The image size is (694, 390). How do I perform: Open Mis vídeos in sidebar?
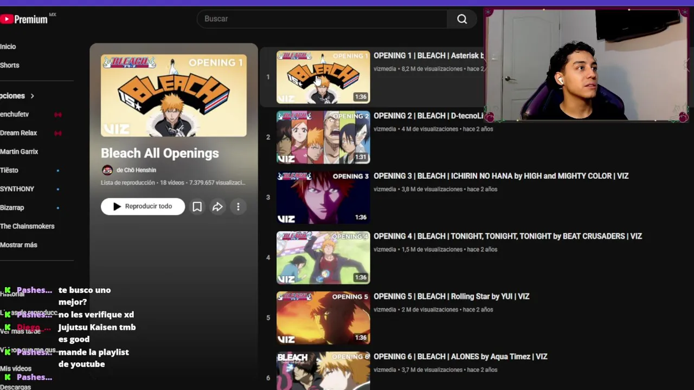[x=16, y=369]
